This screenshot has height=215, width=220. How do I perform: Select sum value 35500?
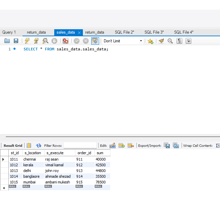[x=102, y=176]
